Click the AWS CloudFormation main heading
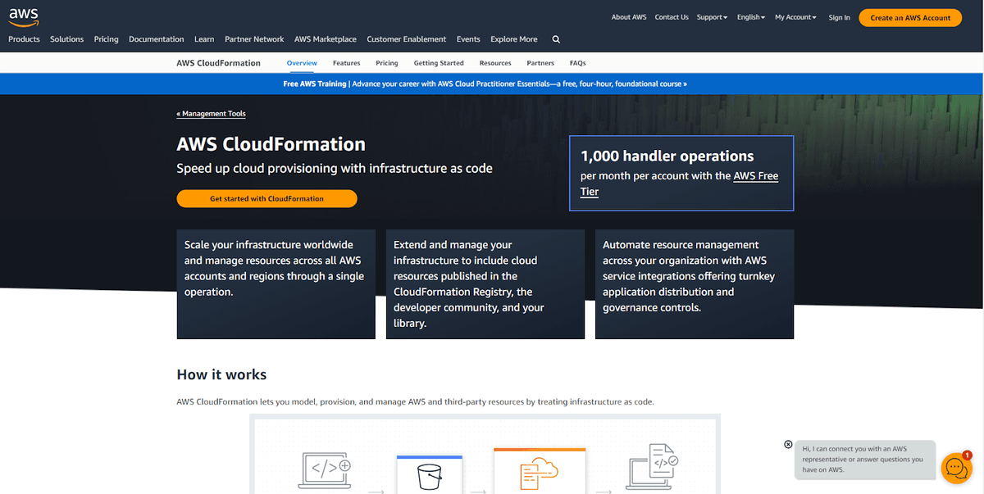This screenshot has height=494, width=984. tap(271, 144)
